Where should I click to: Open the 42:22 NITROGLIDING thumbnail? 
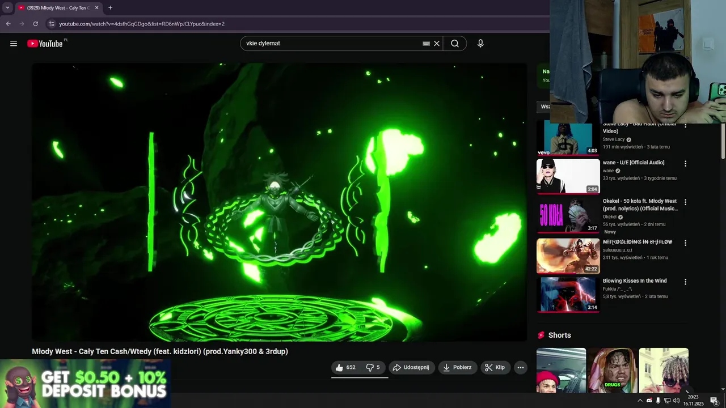click(568, 256)
